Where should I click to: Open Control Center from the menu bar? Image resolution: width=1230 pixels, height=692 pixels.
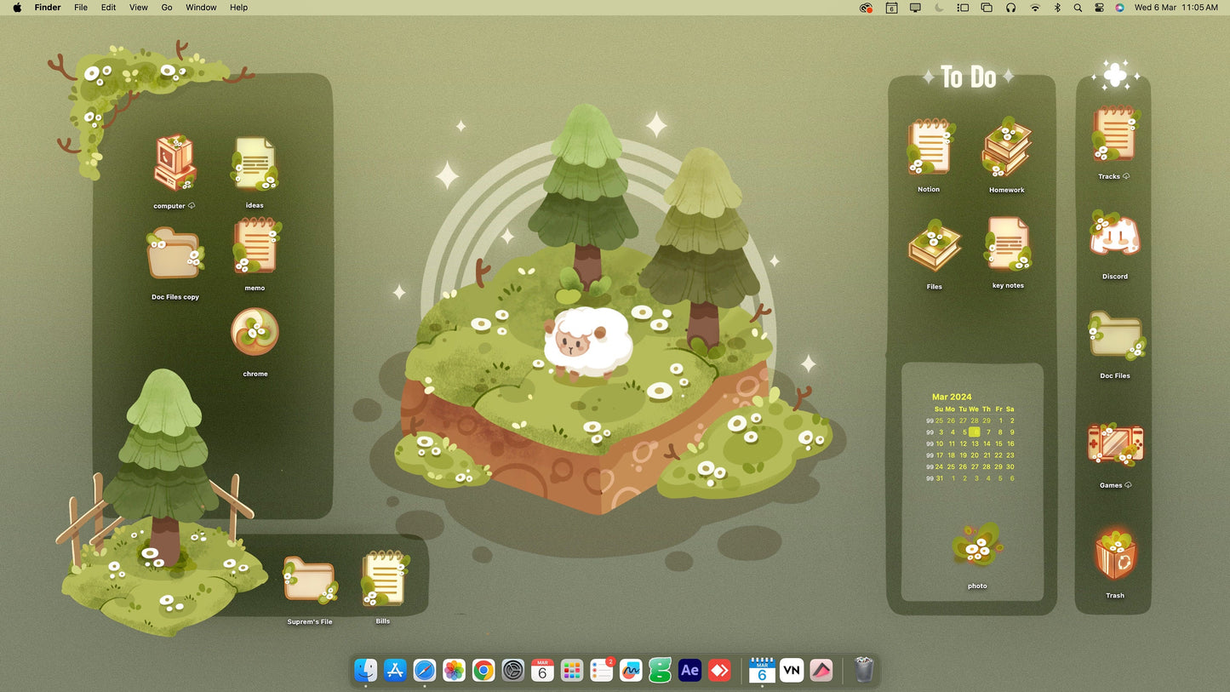tap(1099, 8)
